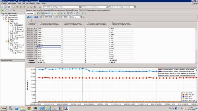The image size is (198, 111).
Task: Switch to the Отчеты tab
Action: [75, 10]
